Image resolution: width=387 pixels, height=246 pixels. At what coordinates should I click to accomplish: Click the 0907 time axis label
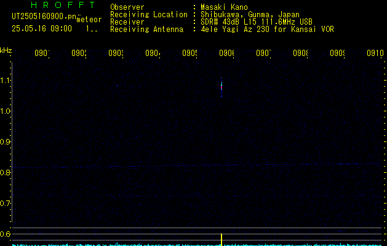tap(263, 54)
